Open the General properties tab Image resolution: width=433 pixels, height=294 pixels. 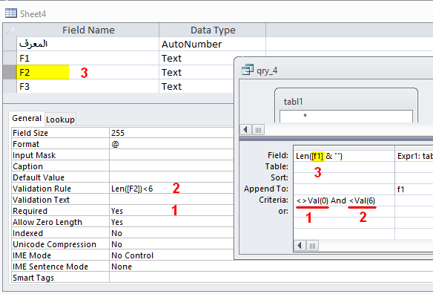click(x=27, y=118)
